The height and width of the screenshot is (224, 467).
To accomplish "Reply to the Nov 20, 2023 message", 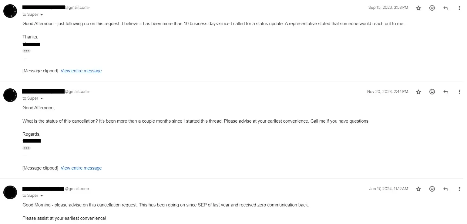I will tap(446, 92).
